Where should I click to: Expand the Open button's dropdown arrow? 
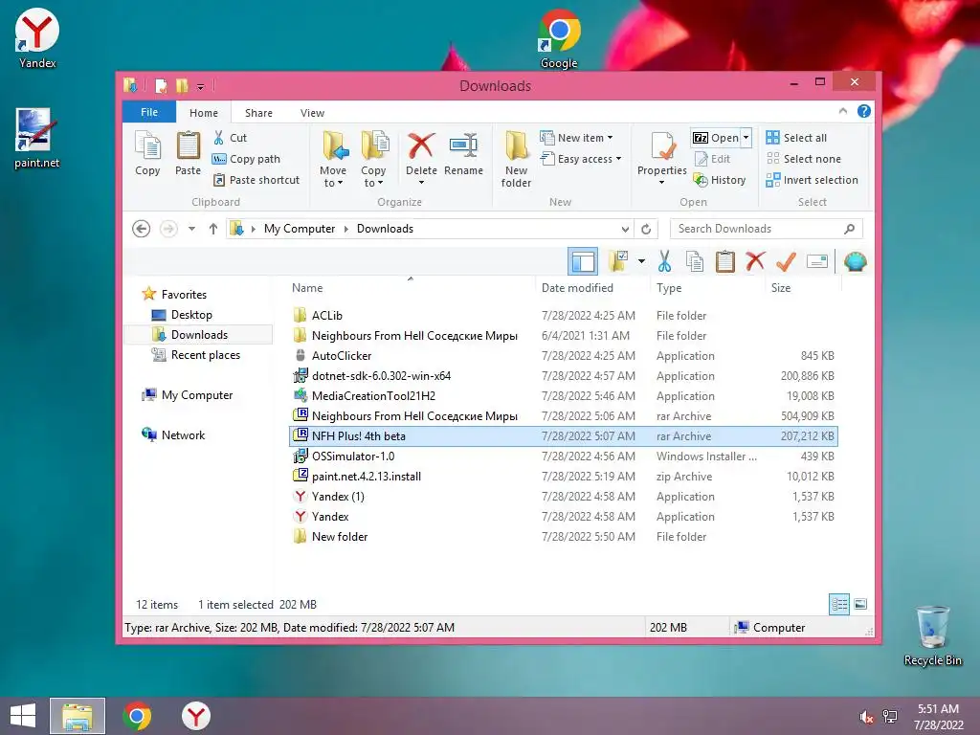tap(746, 138)
